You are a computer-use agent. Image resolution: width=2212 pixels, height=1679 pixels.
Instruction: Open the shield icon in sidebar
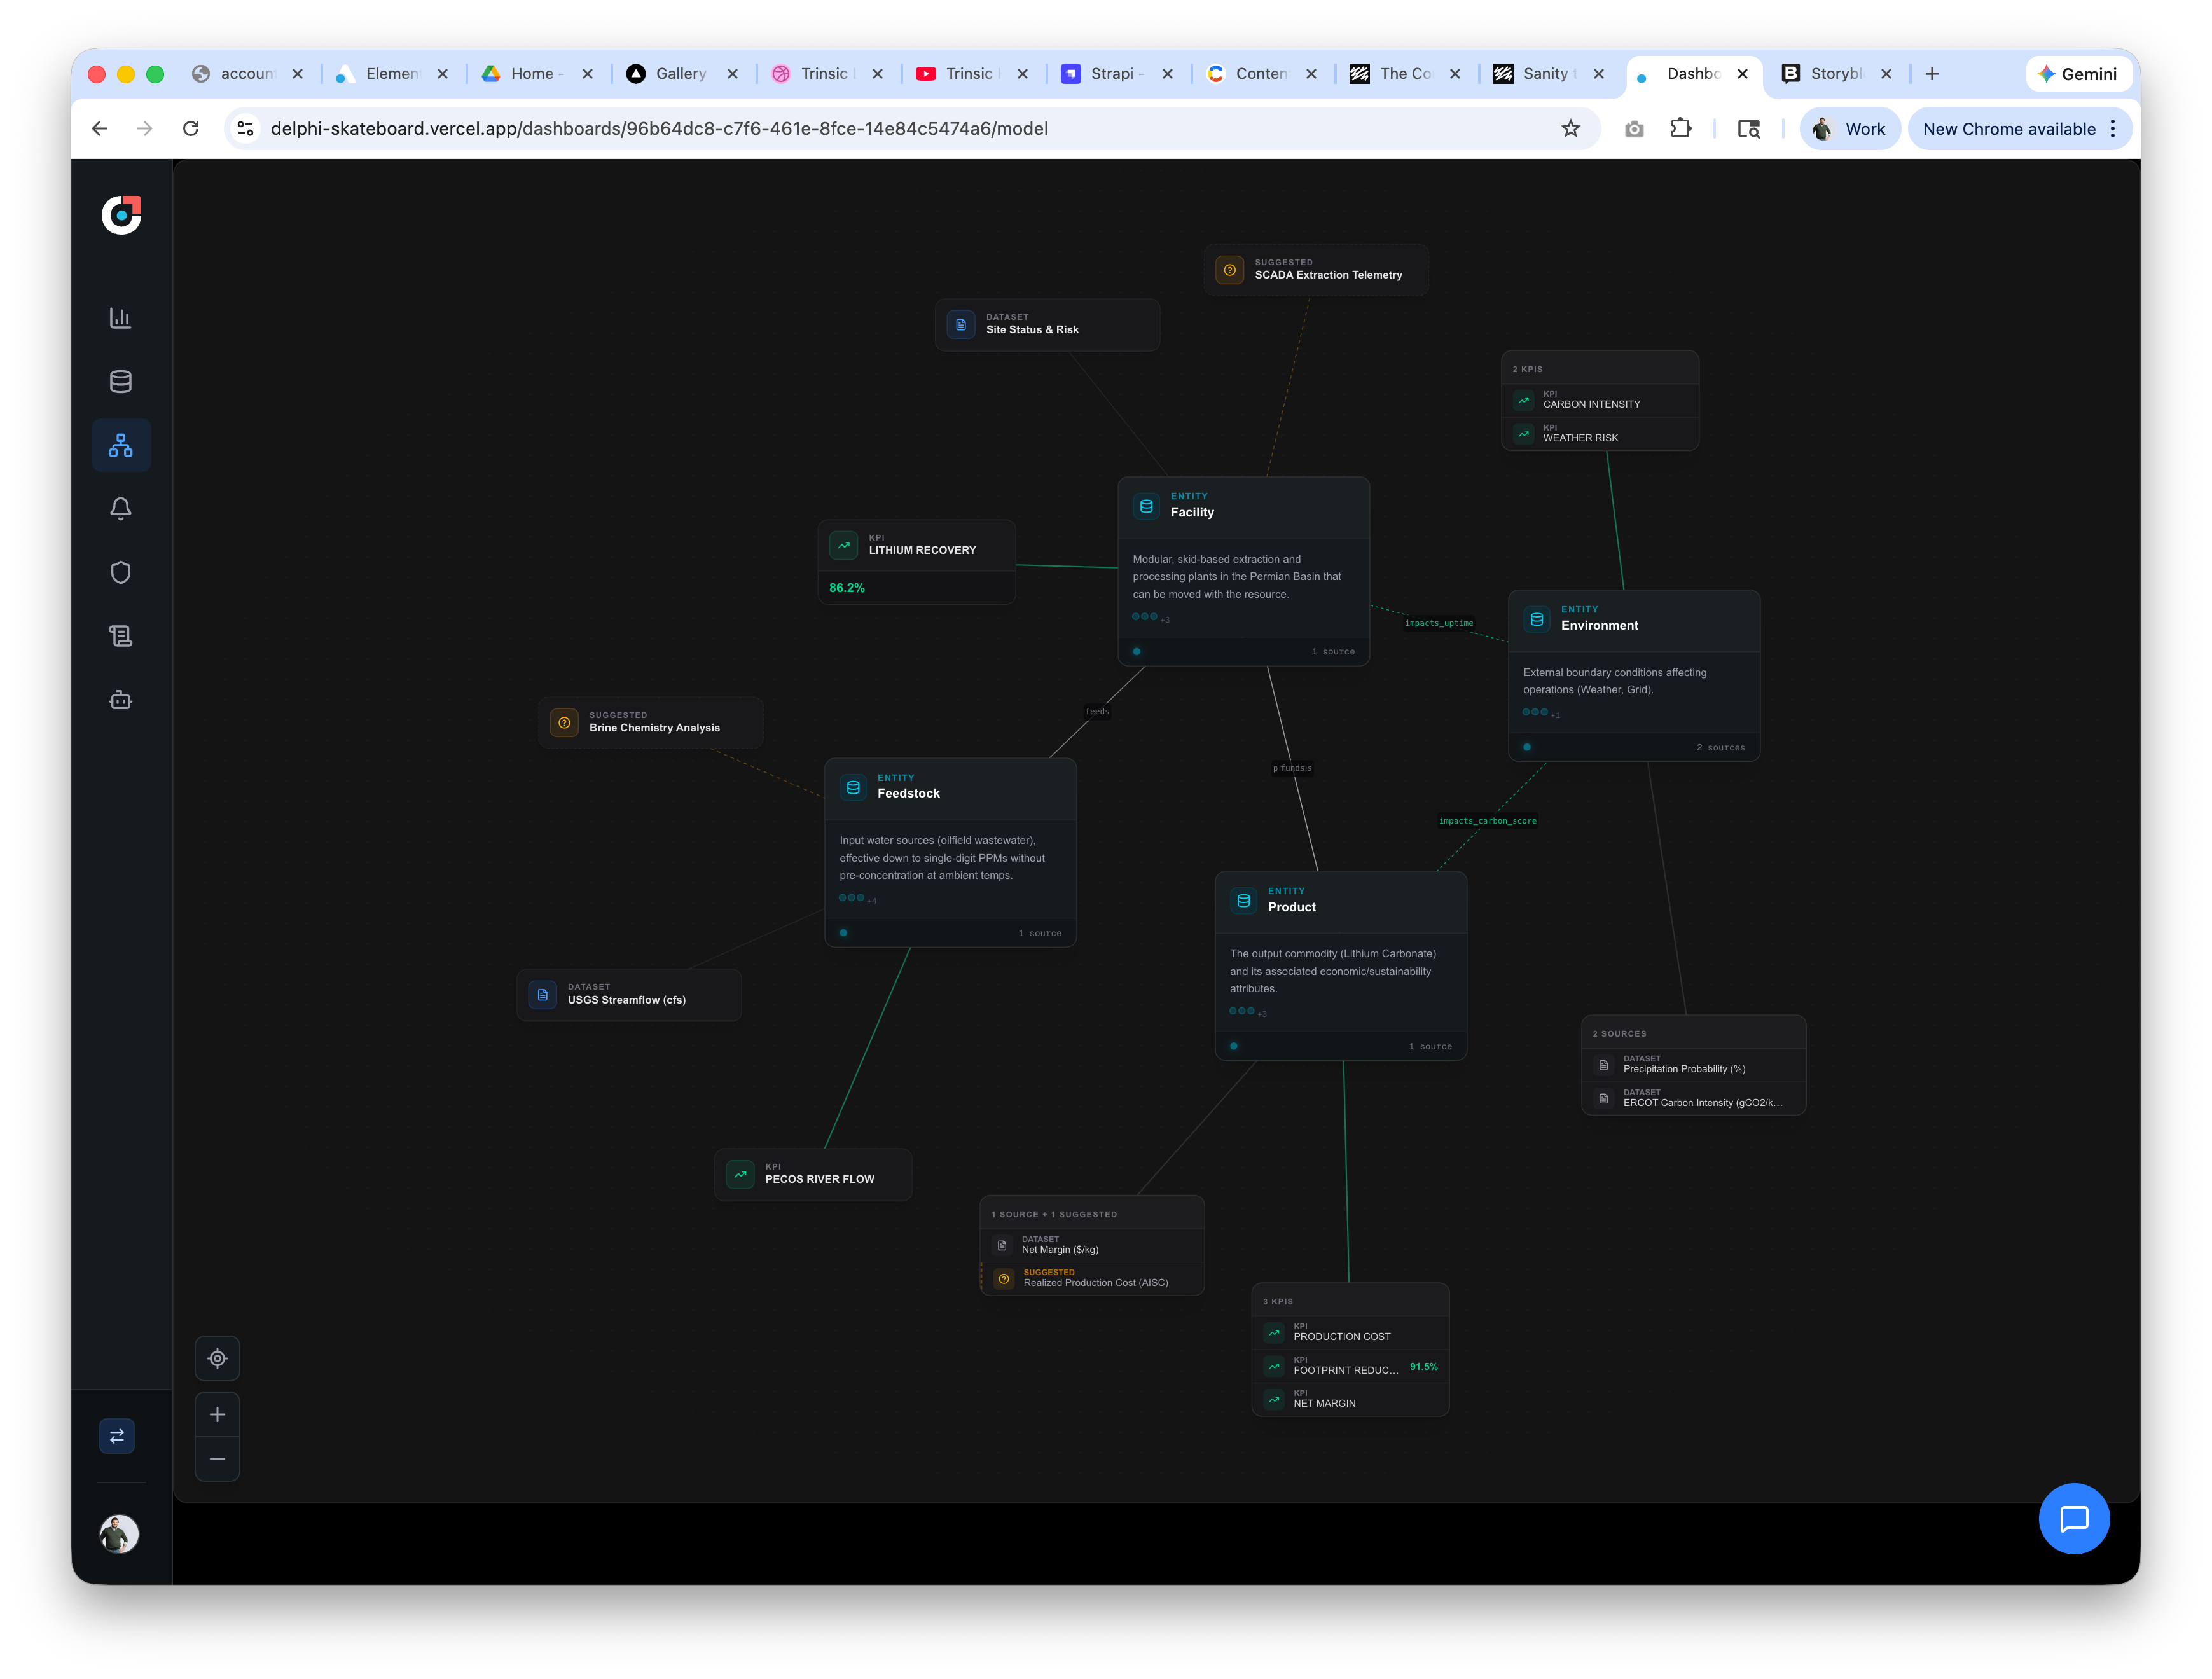click(120, 572)
